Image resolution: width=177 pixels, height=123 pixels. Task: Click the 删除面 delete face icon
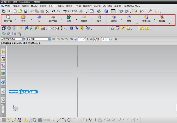(162, 17)
